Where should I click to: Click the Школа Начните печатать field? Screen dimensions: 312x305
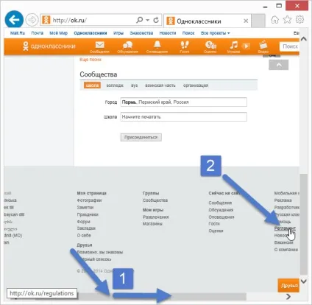[x=183, y=117]
